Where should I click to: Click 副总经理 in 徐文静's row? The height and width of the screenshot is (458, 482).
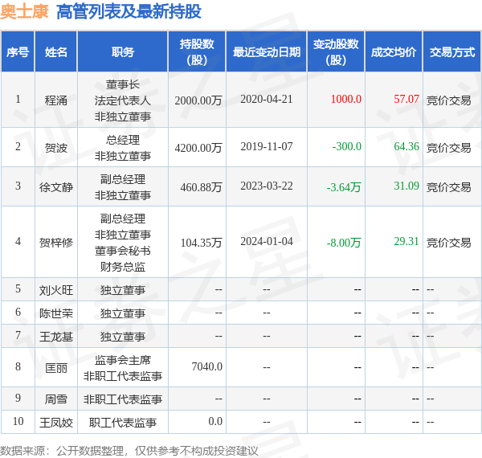pos(123,179)
